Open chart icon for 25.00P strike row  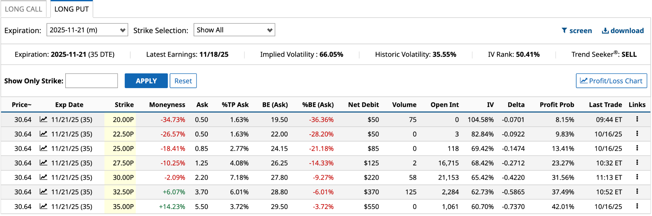point(43,149)
